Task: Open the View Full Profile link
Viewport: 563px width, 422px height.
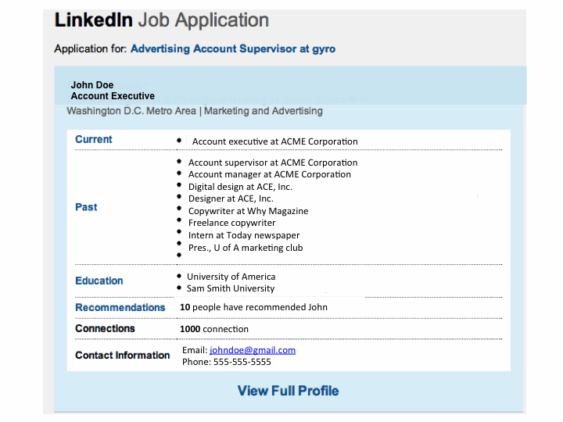Action: click(x=288, y=391)
